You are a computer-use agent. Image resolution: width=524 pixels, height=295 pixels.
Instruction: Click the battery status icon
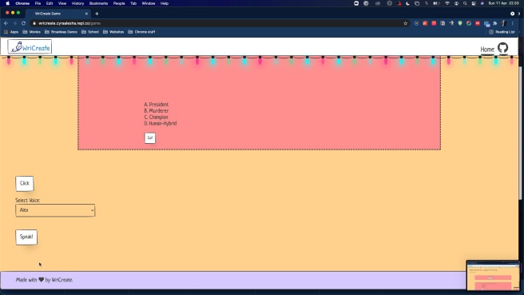coord(436,3)
